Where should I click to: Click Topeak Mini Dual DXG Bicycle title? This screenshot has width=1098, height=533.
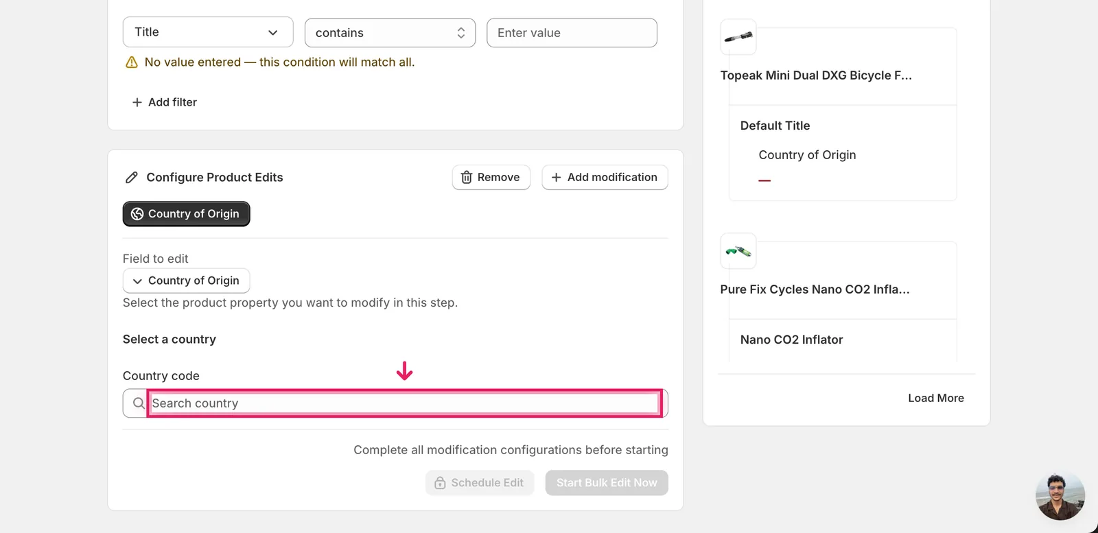[x=816, y=75]
